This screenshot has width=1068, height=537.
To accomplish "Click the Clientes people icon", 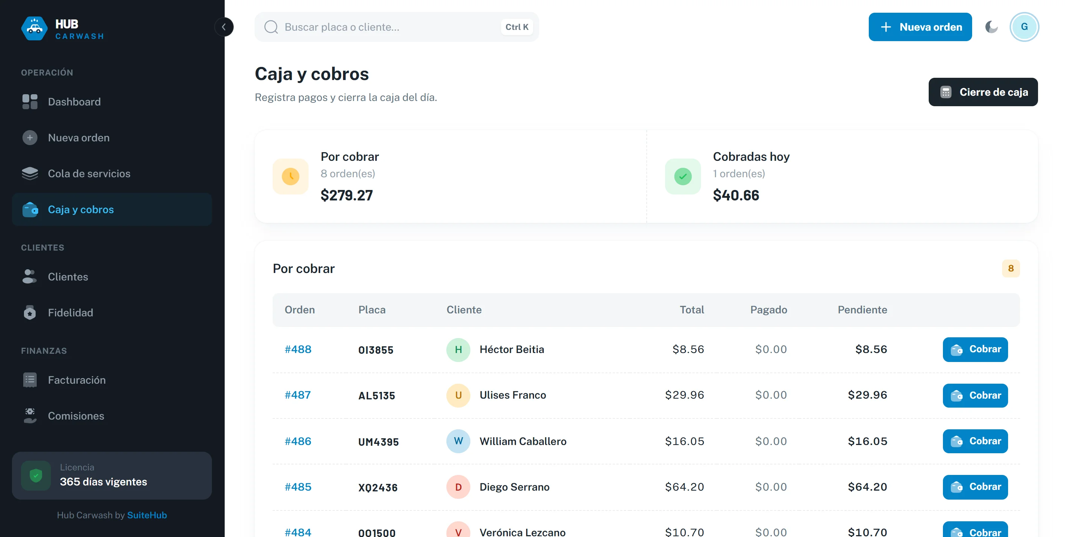I will tap(30, 277).
